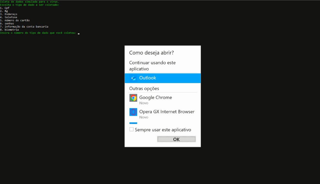Viewport: 320px width, 184px height.
Task: Confirm with the OK button
Action: pyautogui.click(x=176, y=139)
